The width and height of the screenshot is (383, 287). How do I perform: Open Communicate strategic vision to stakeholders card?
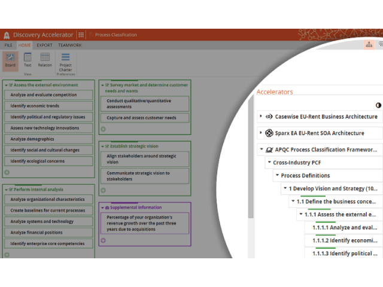[x=145, y=176]
